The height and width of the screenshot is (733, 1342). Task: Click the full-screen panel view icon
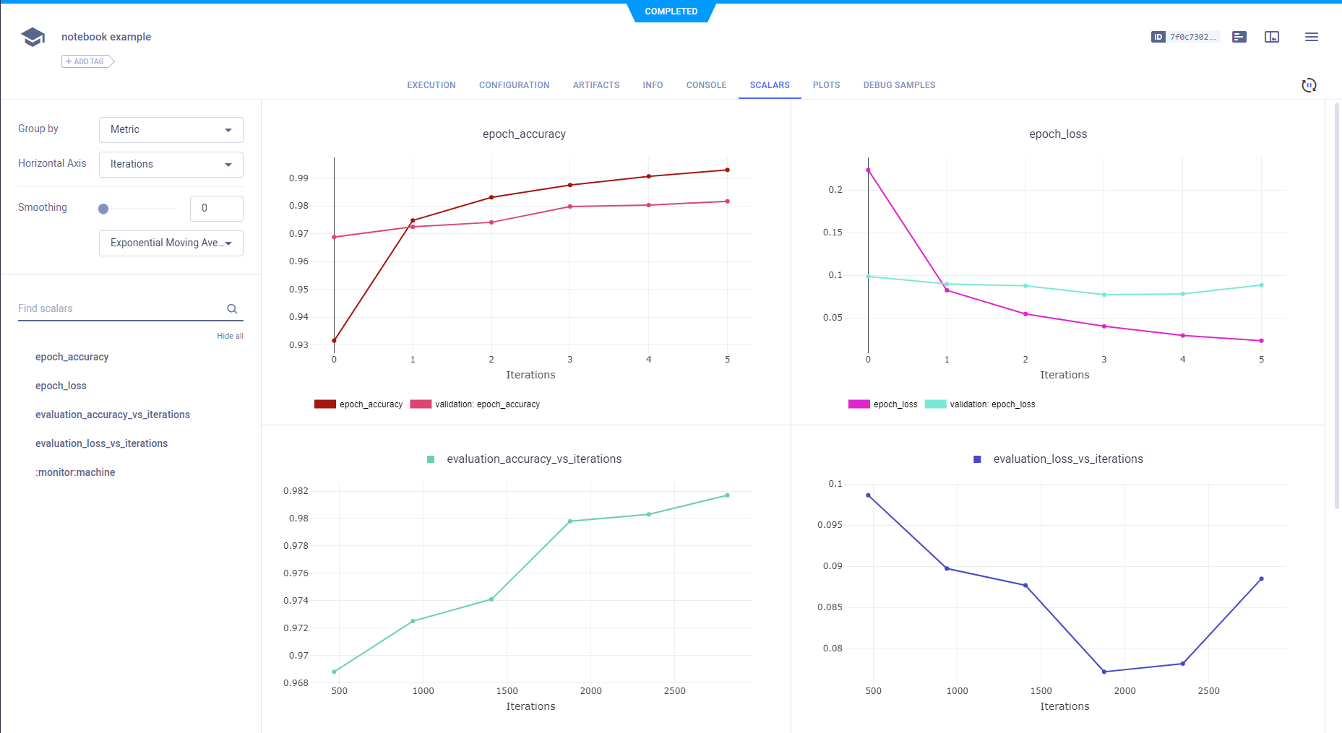click(x=1272, y=37)
